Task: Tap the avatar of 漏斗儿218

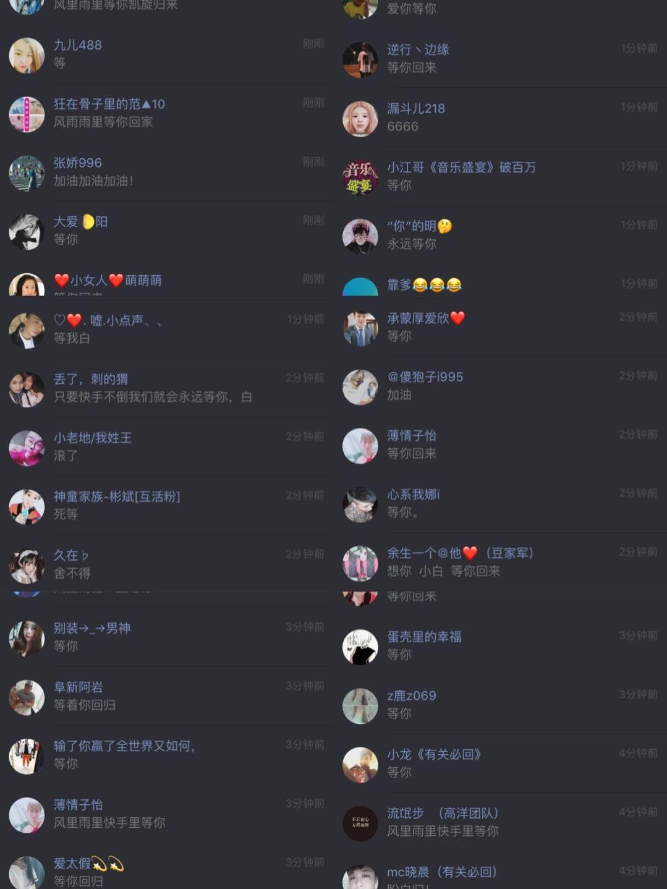Action: [360, 119]
